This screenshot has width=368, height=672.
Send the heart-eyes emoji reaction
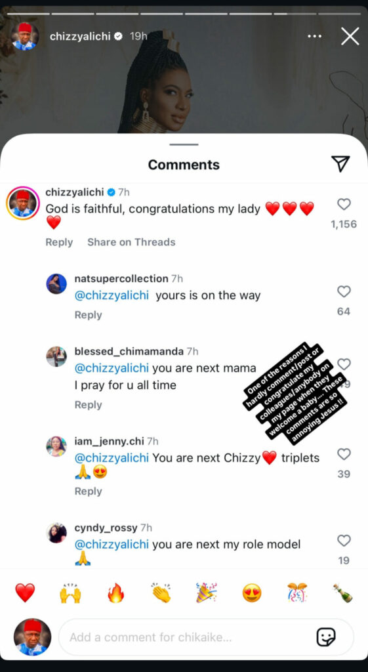pyautogui.click(x=252, y=593)
